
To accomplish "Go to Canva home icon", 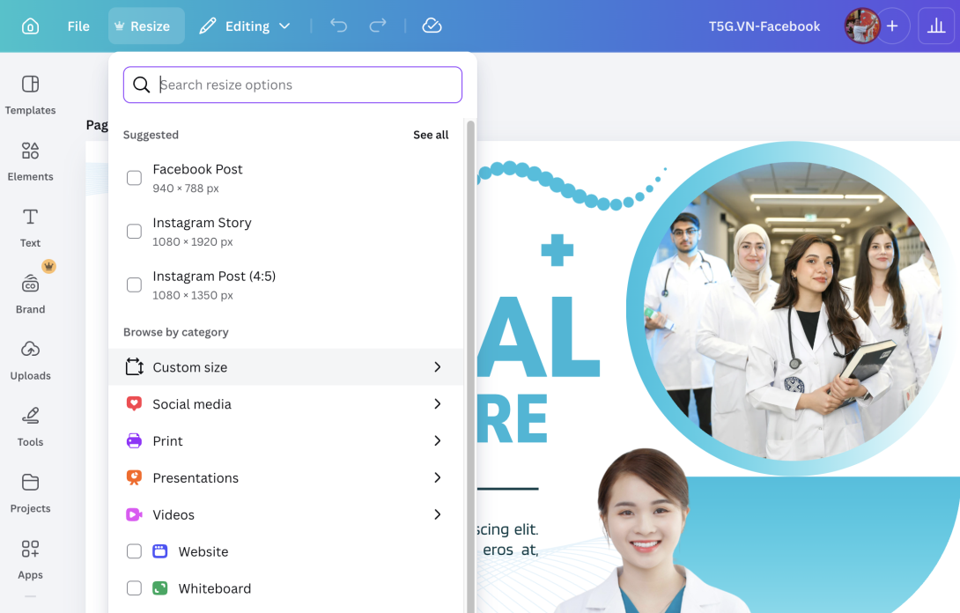I will pos(30,26).
